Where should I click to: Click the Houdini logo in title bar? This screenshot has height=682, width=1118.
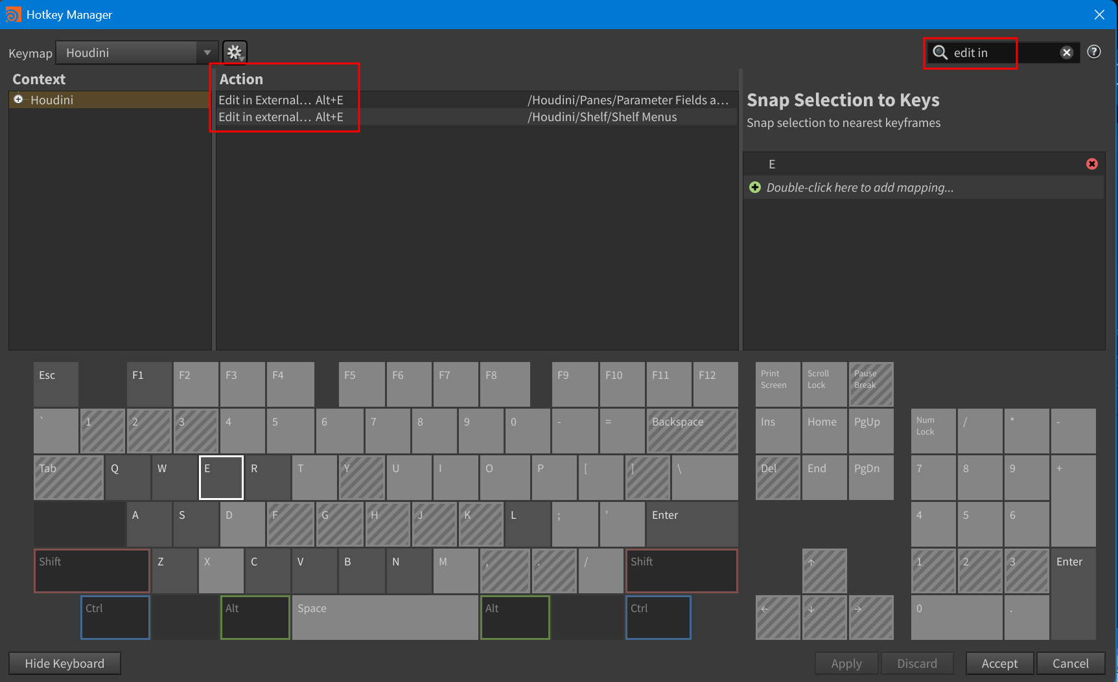coord(13,14)
